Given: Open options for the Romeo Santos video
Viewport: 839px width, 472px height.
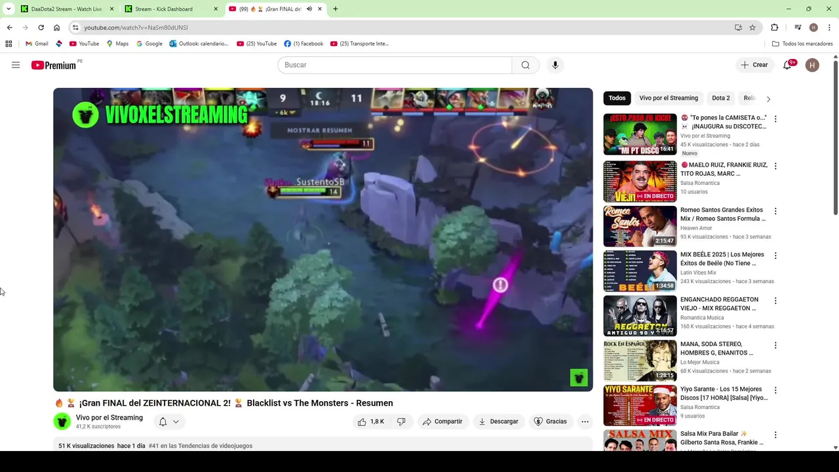Looking at the screenshot, I should pyautogui.click(x=775, y=211).
